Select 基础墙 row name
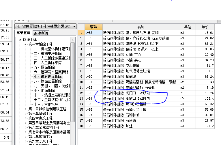The height and width of the screenshot is (145, 221). (141, 77)
